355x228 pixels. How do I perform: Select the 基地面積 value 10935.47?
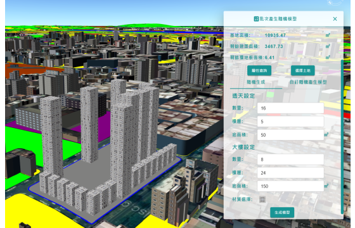pyautogui.click(x=275, y=35)
